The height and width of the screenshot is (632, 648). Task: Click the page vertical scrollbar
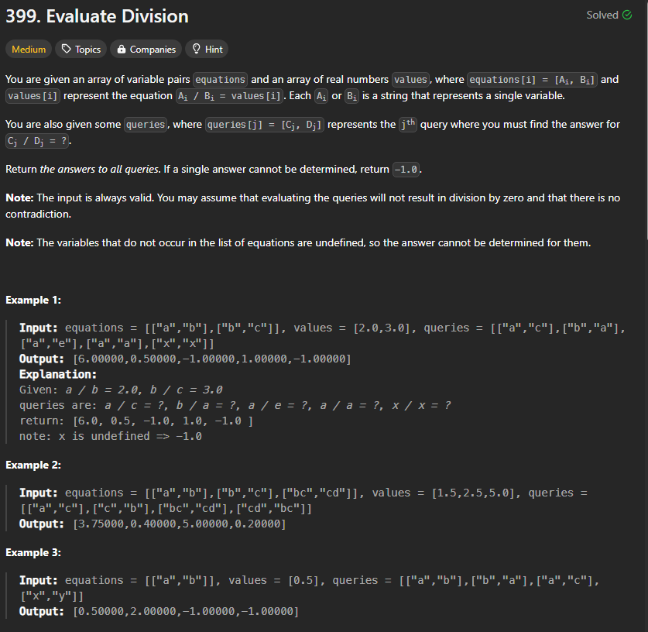pyautogui.click(x=646, y=120)
